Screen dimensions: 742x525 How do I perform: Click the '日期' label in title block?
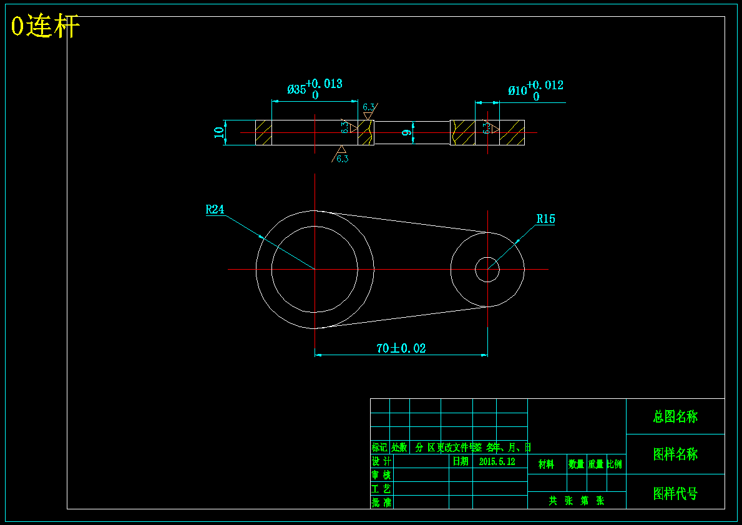pos(461,461)
